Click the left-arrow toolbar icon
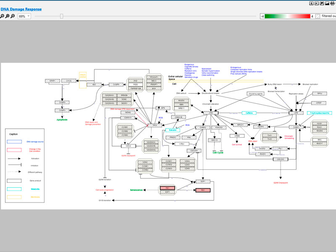The height and width of the screenshot is (252, 336). tap(317, 3)
